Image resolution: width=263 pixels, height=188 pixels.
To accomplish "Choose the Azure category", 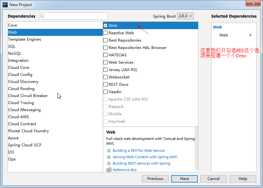I will [55, 138].
